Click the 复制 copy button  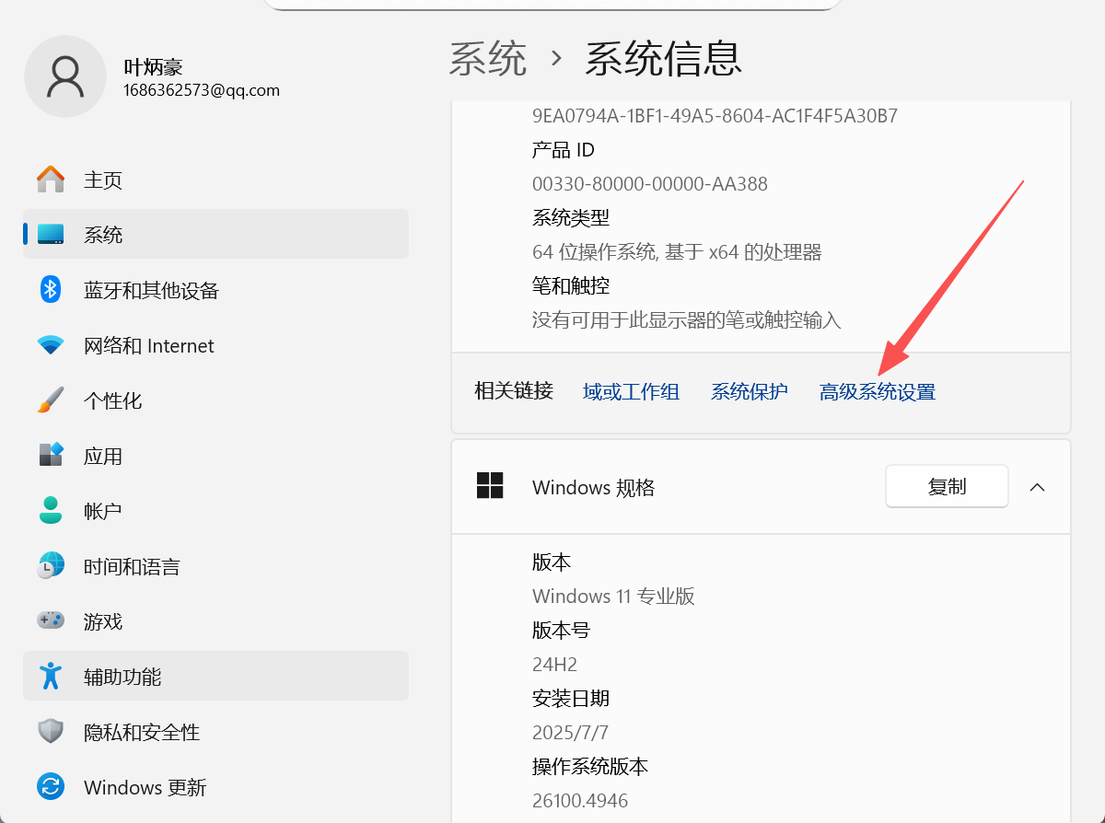point(946,486)
